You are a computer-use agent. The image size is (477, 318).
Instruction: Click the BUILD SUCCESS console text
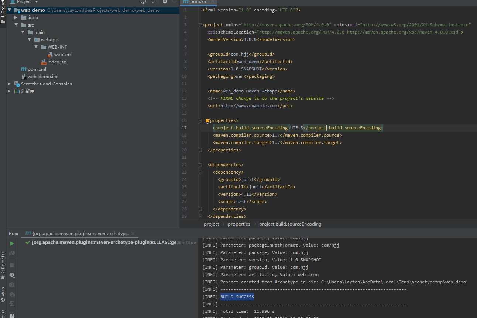[x=237, y=297]
